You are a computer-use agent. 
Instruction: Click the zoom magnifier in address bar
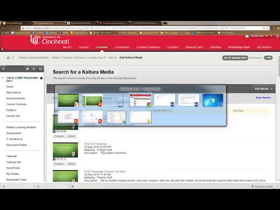pyautogui.click(x=263, y=28)
